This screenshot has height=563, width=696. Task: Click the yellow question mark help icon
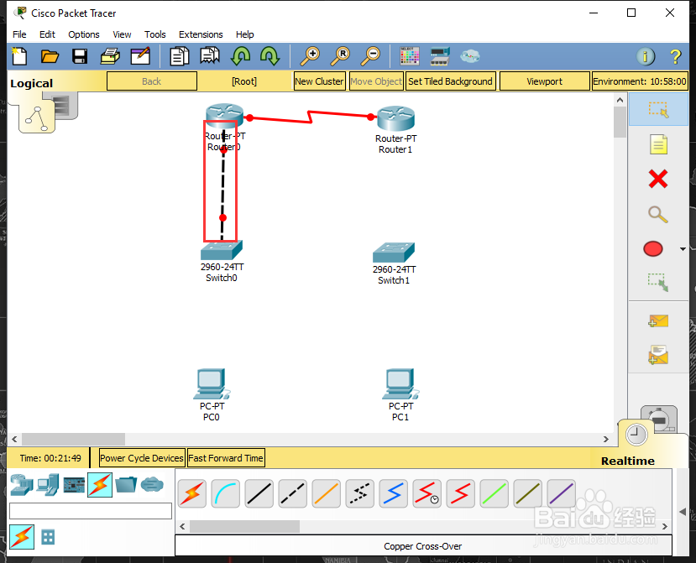click(675, 56)
